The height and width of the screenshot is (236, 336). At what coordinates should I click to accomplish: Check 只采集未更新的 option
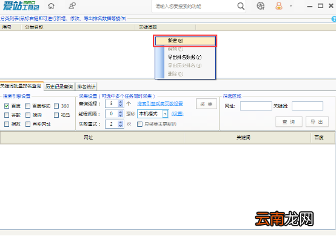pos(139,124)
